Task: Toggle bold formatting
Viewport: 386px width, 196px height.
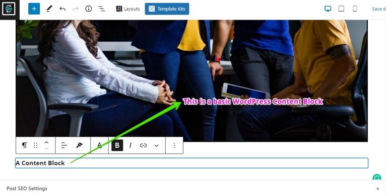Action: click(117, 145)
